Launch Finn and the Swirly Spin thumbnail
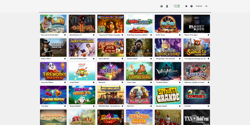Viewport: 250px width, 125px height. [53, 24]
